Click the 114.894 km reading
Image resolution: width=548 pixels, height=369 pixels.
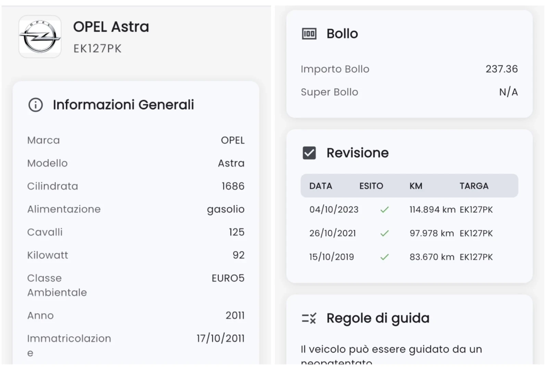click(x=432, y=209)
